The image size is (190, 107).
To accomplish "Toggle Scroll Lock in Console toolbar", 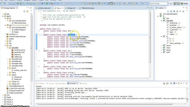I will point(167,83).
